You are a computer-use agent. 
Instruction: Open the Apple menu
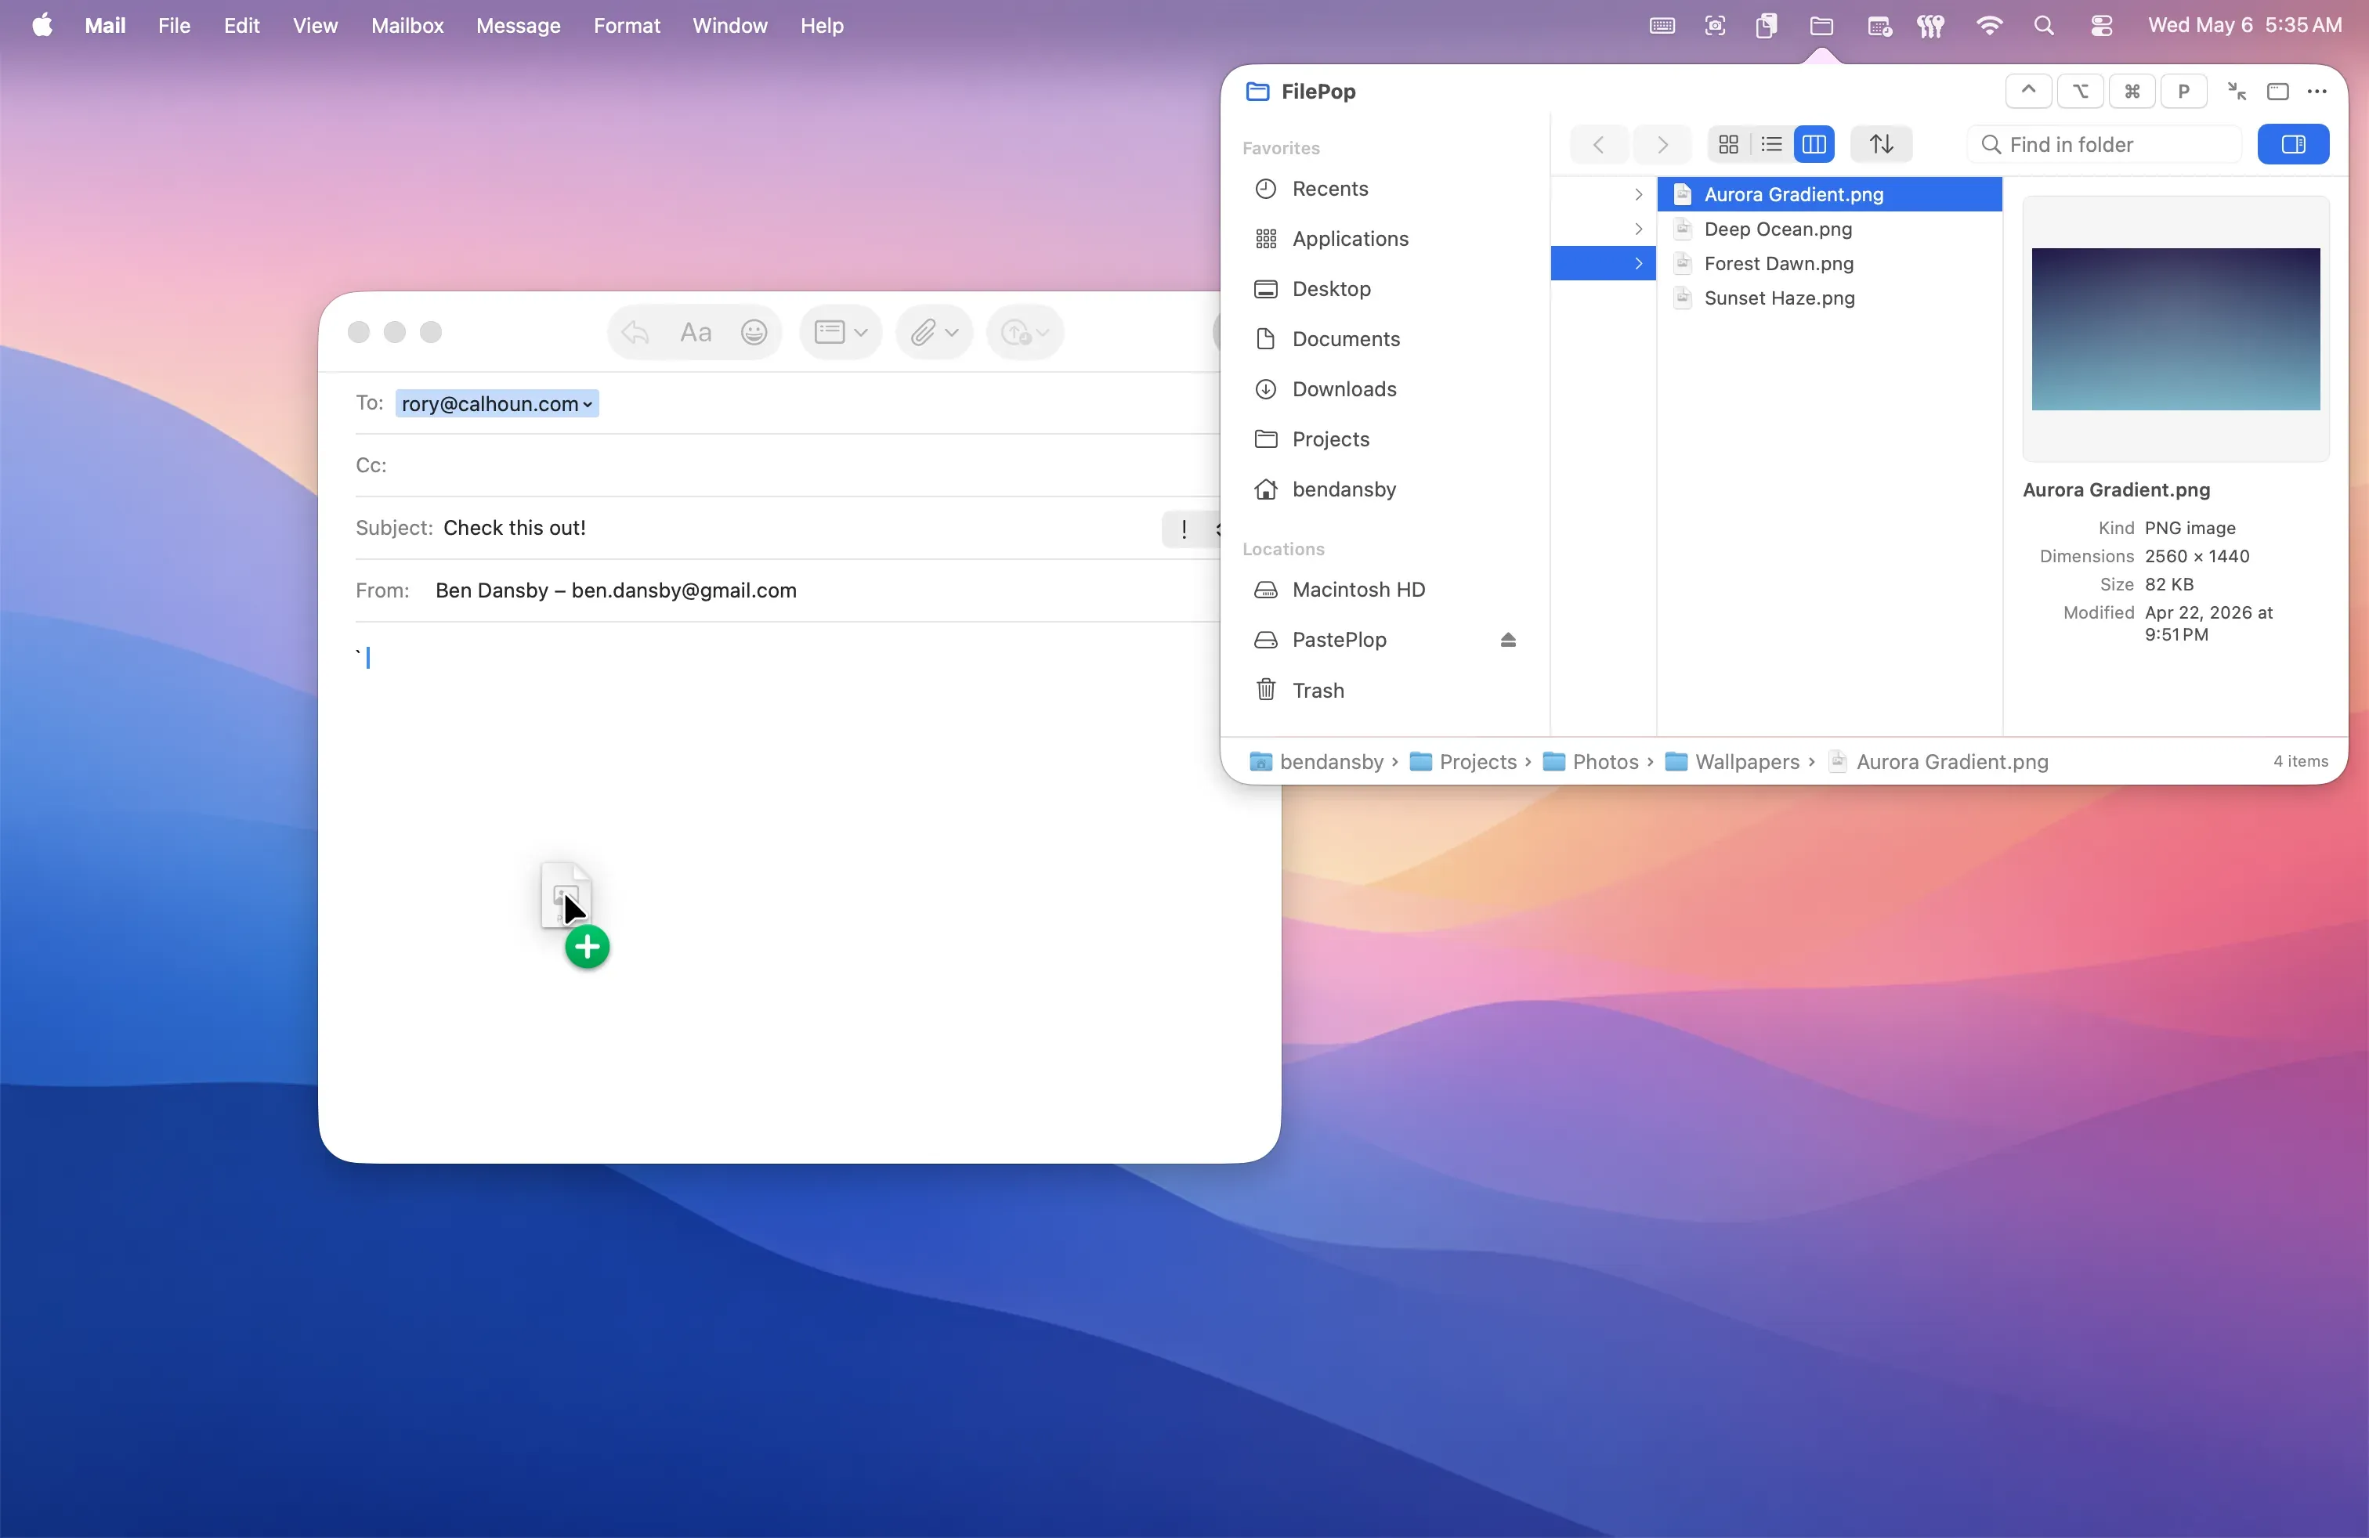click(42, 25)
